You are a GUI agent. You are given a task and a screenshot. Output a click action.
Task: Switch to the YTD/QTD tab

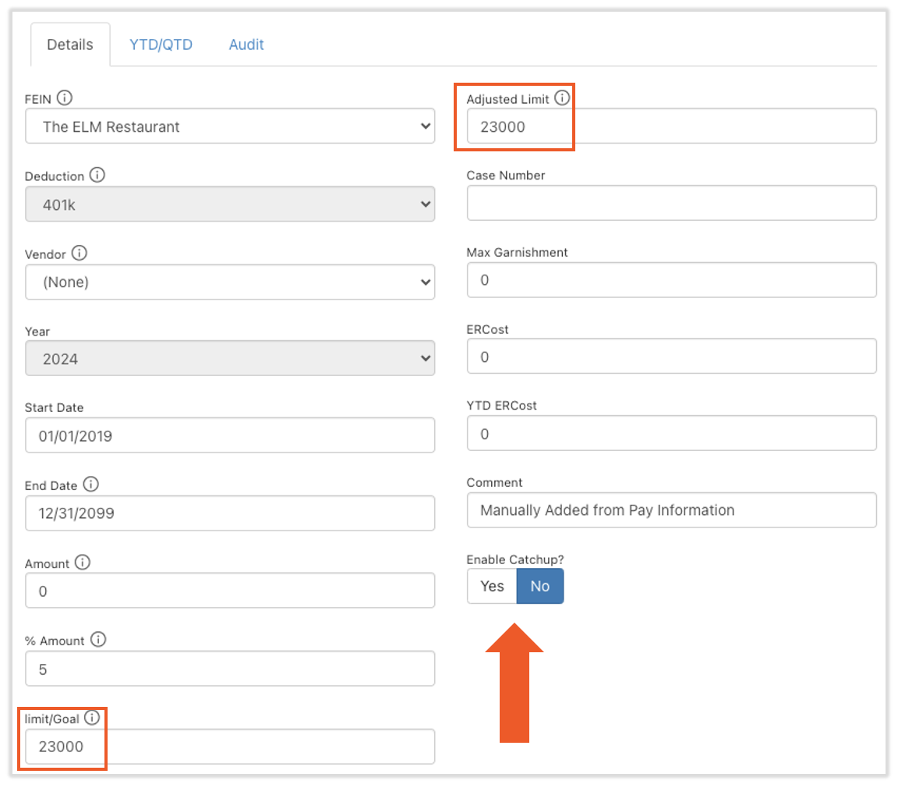[x=161, y=44]
